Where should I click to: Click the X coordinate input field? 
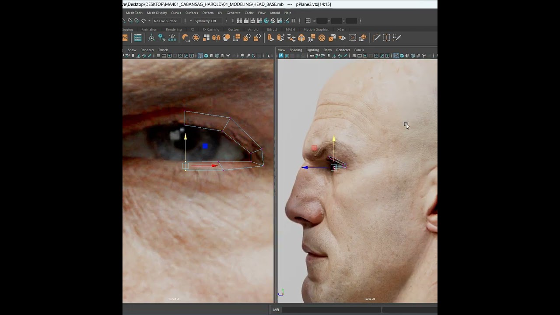click(x=322, y=21)
